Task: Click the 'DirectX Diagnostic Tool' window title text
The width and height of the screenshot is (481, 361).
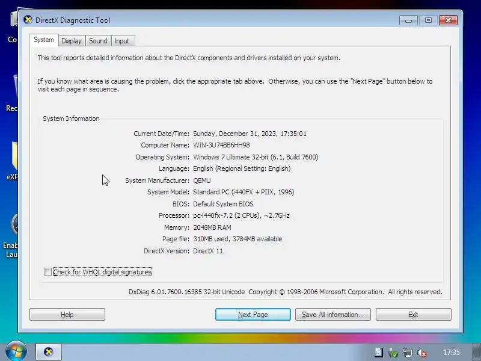Action: coord(73,20)
